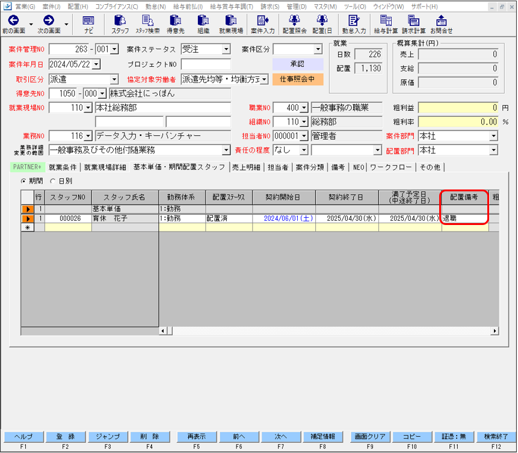
Task: Click the プロジェクトNO input field
Action: 206,64
